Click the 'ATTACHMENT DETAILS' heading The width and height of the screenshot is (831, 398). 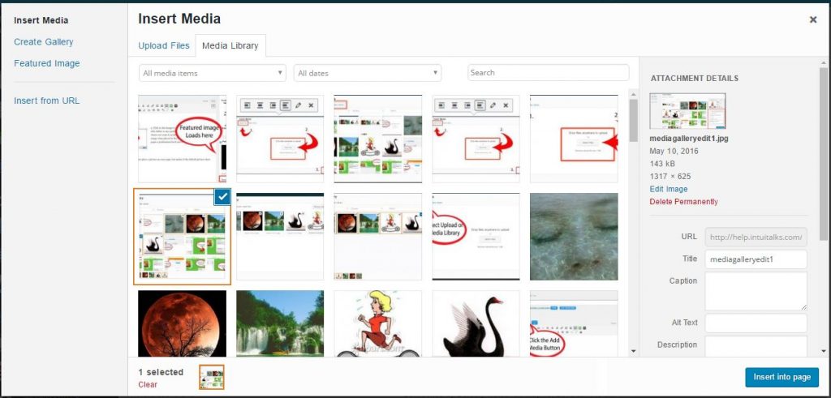(695, 79)
